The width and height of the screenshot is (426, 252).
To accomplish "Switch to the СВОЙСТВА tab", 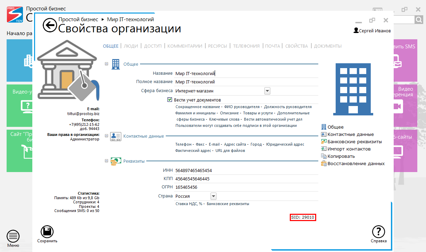I will coord(296,46).
